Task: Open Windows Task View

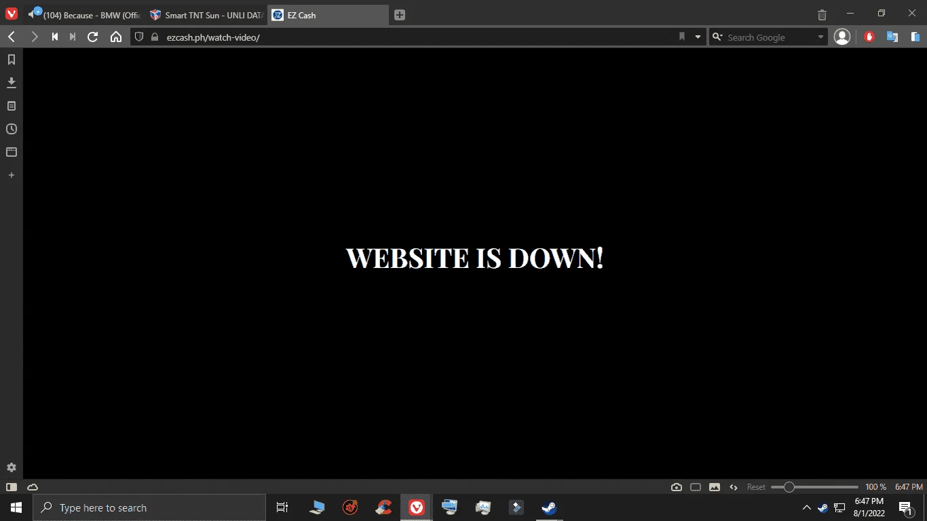Action: (282, 507)
